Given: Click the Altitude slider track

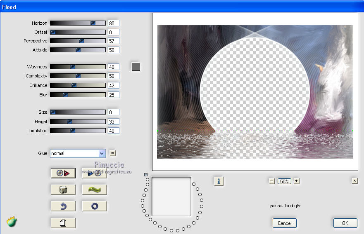Looking at the screenshot, I should tap(78, 50).
